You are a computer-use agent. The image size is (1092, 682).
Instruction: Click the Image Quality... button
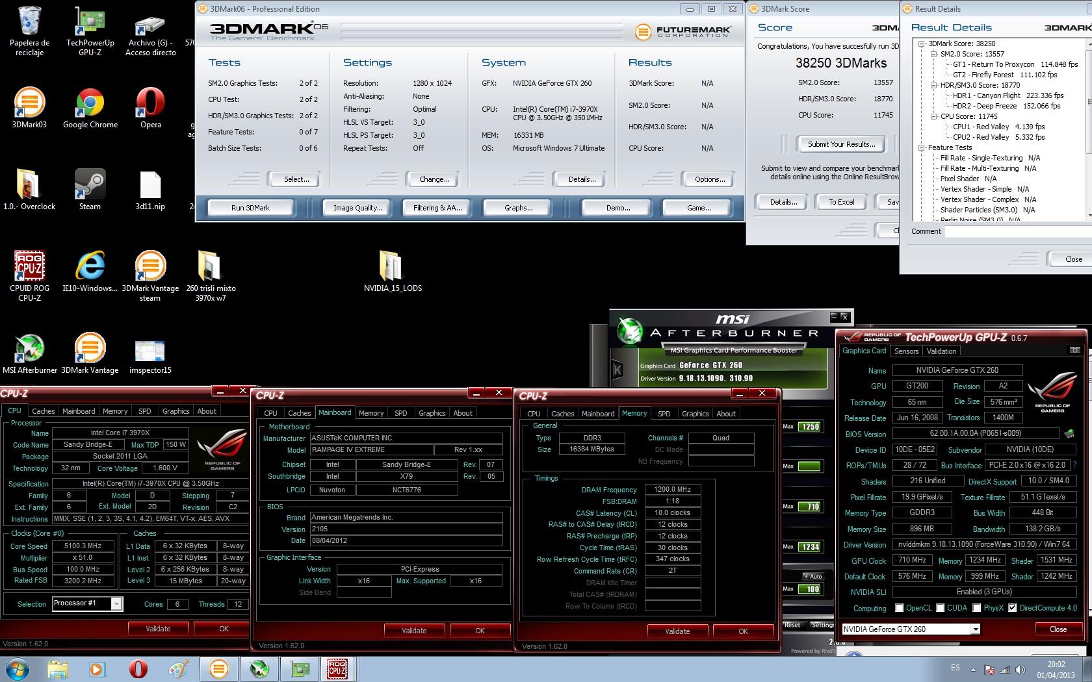[357, 208]
